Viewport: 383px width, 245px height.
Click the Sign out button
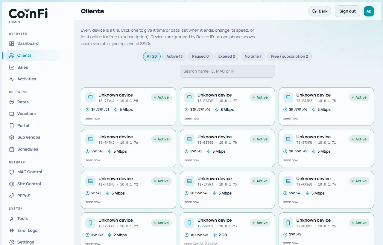click(x=347, y=11)
